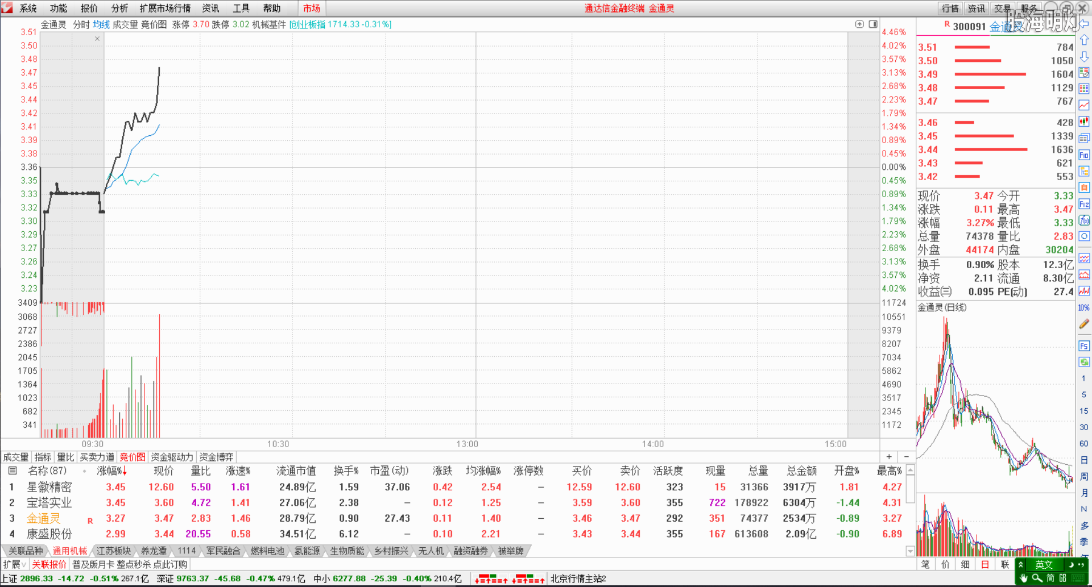The width and height of the screenshot is (1092, 587).
Task: Sort by the 总金额 column header
Action: click(801, 471)
